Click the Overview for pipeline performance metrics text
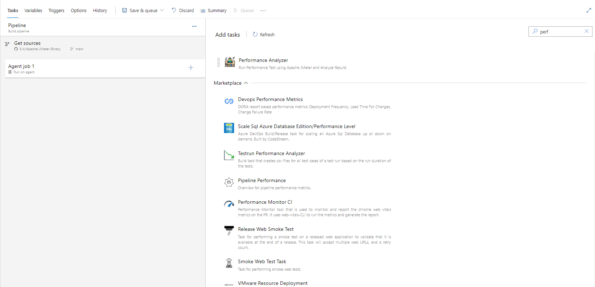Viewport: 595px width, 287px height. [x=274, y=188]
